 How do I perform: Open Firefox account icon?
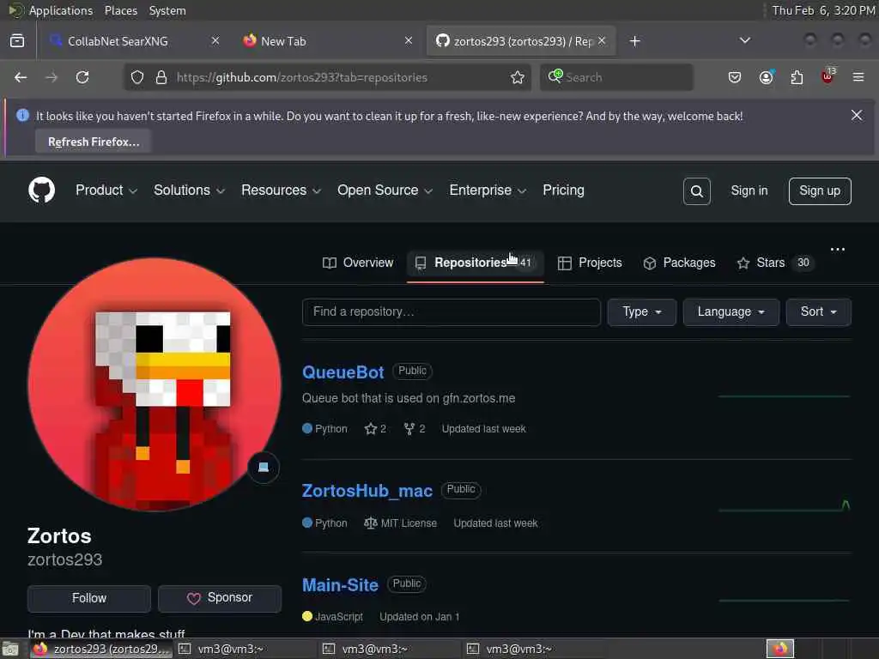point(766,77)
